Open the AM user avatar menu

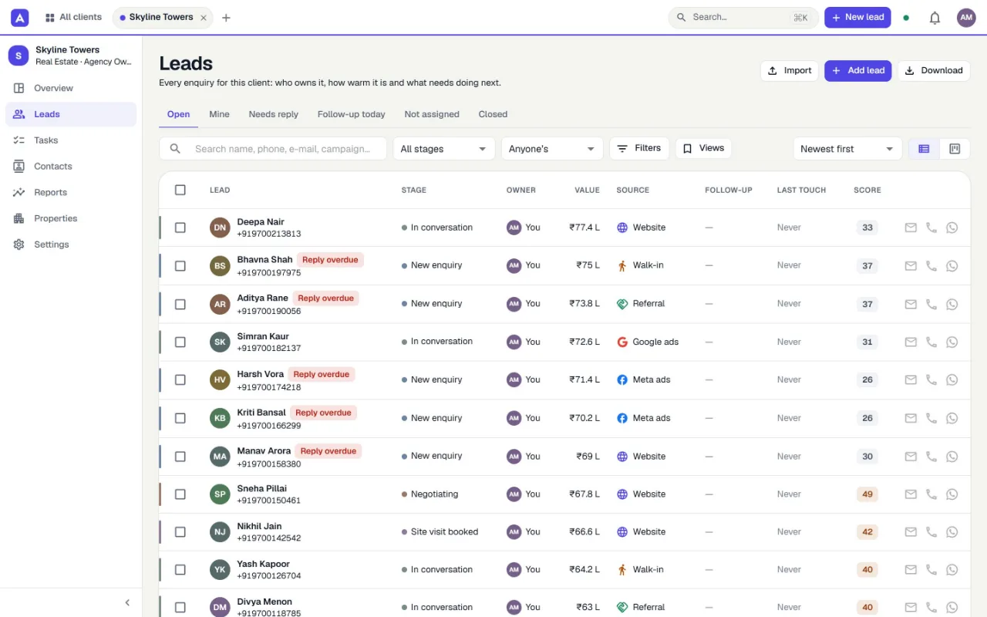click(x=966, y=18)
